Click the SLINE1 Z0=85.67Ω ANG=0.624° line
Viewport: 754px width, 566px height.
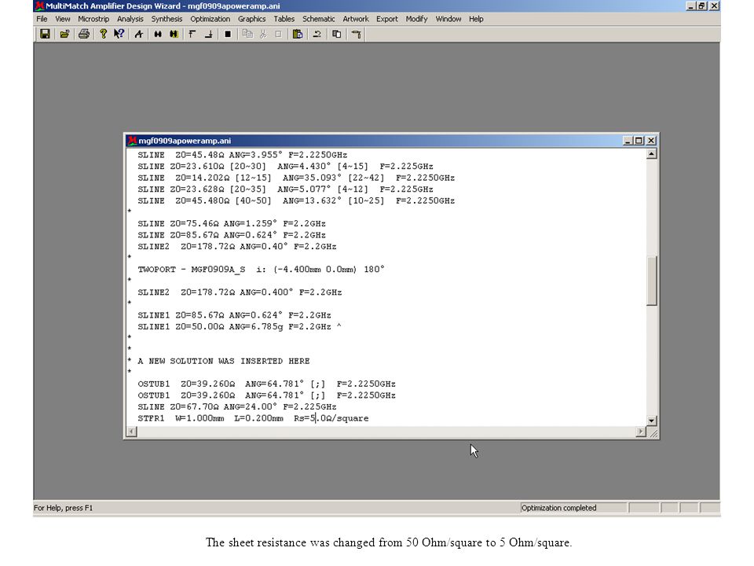click(x=234, y=315)
